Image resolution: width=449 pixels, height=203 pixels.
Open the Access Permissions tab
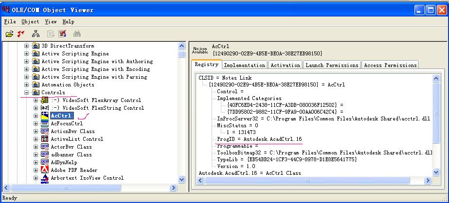(x=390, y=65)
